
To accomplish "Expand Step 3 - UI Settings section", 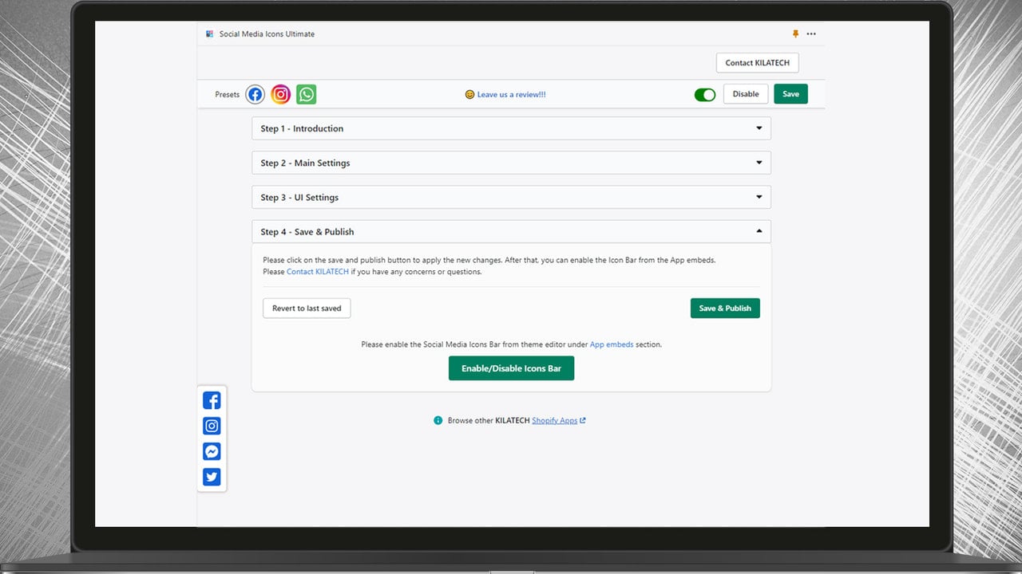I will point(511,197).
